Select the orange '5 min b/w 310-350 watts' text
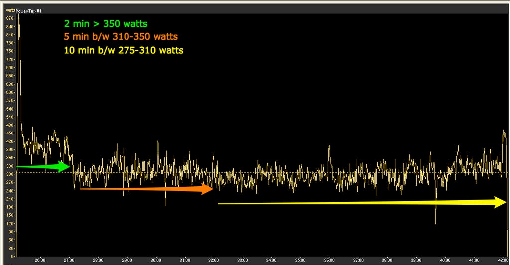Screen dimensions: 510x265 click(x=121, y=37)
